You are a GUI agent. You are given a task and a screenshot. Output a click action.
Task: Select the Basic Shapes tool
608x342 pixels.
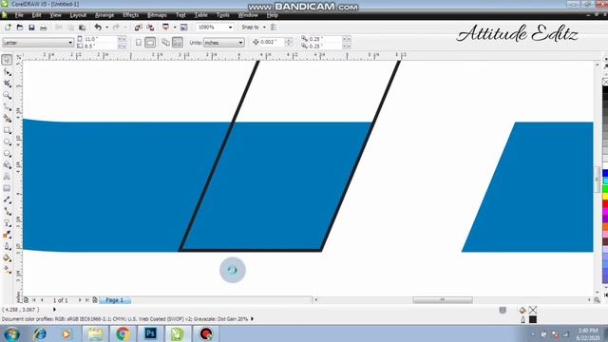pos(7,165)
